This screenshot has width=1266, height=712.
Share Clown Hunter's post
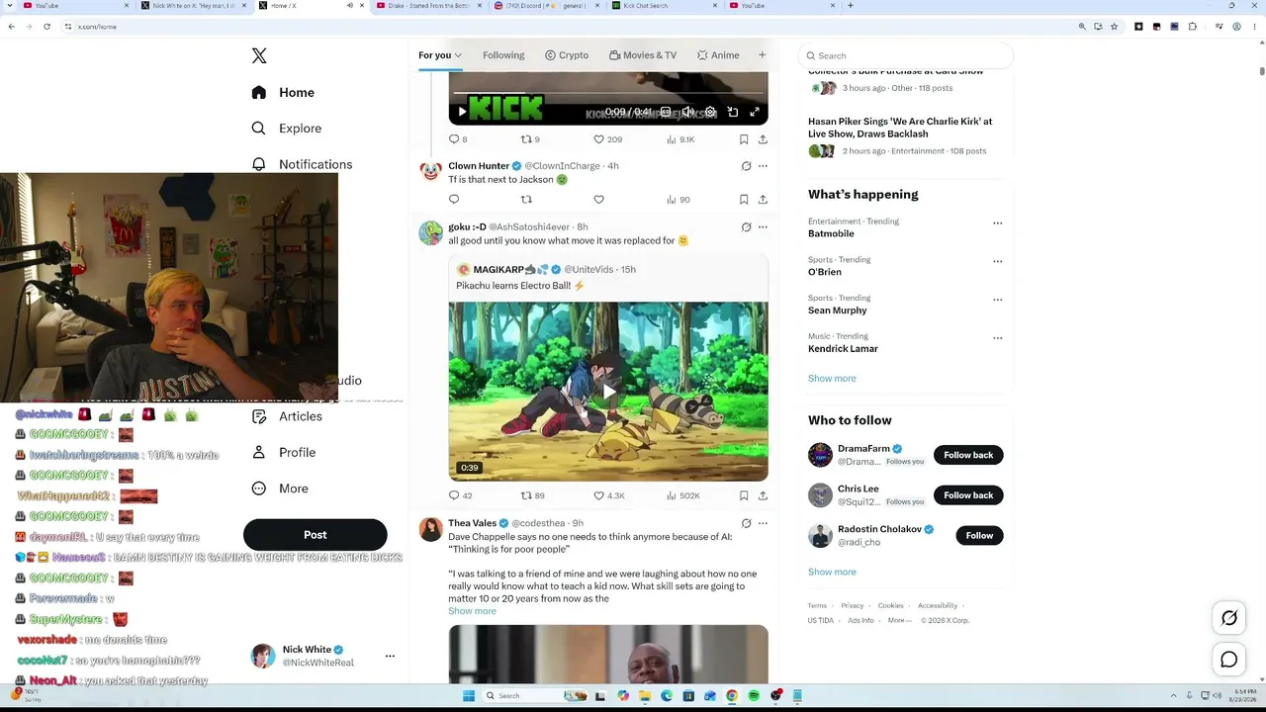(763, 200)
